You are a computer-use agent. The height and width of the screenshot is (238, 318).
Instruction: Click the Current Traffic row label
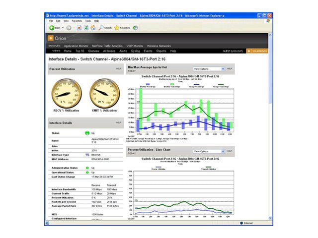[61, 193]
